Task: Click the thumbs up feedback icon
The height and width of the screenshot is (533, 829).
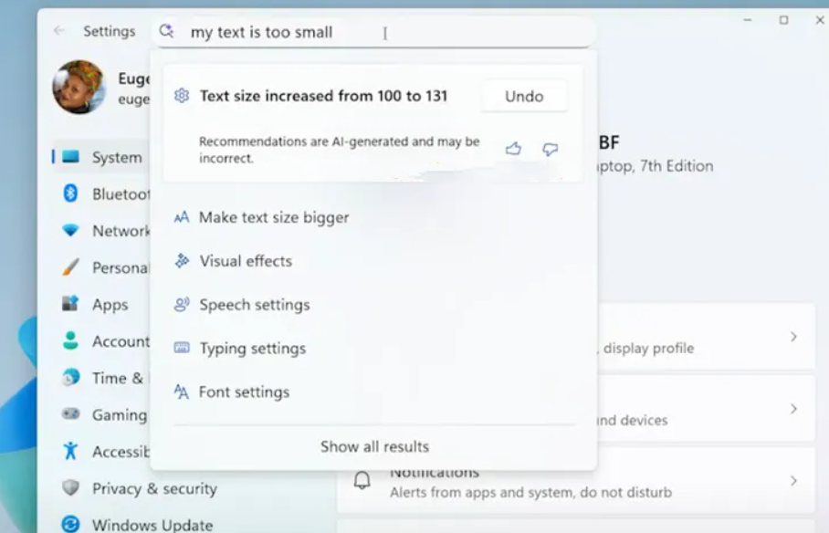Action: [x=513, y=149]
